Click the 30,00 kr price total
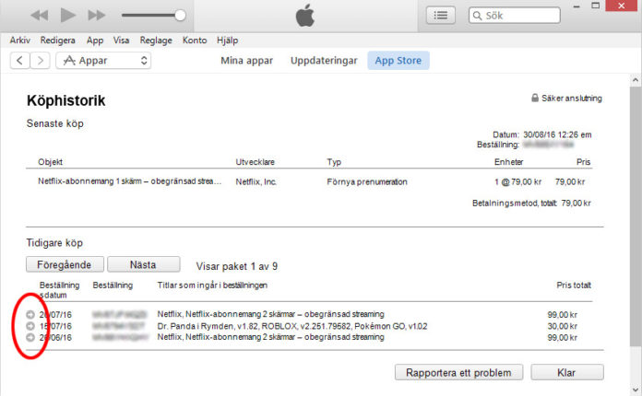Image resolution: width=642 pixels, height=396 pixels. (x=562, y=326)
